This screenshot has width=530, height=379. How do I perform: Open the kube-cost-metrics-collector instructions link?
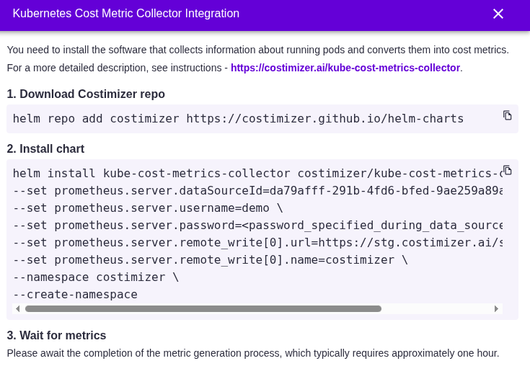point(345,68)
